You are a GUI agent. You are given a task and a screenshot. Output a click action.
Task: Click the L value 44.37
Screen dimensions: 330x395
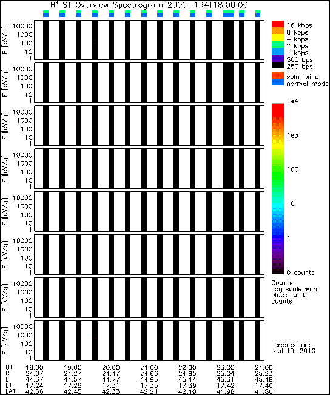(x=35, y=380)
